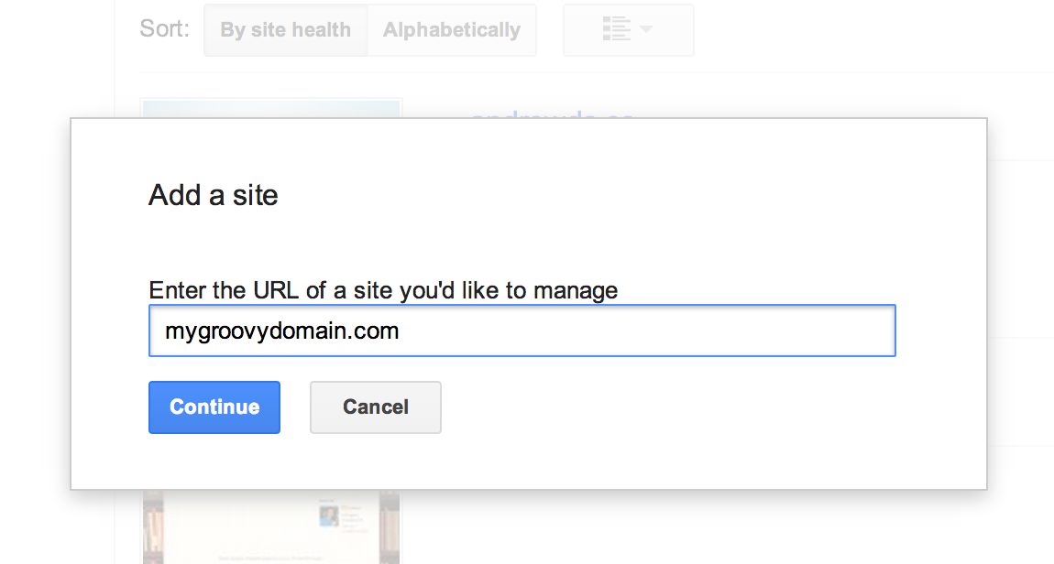Click the partially hidden site name link
This screenshot has width=1054, height=564.
(x=552, y=114)
